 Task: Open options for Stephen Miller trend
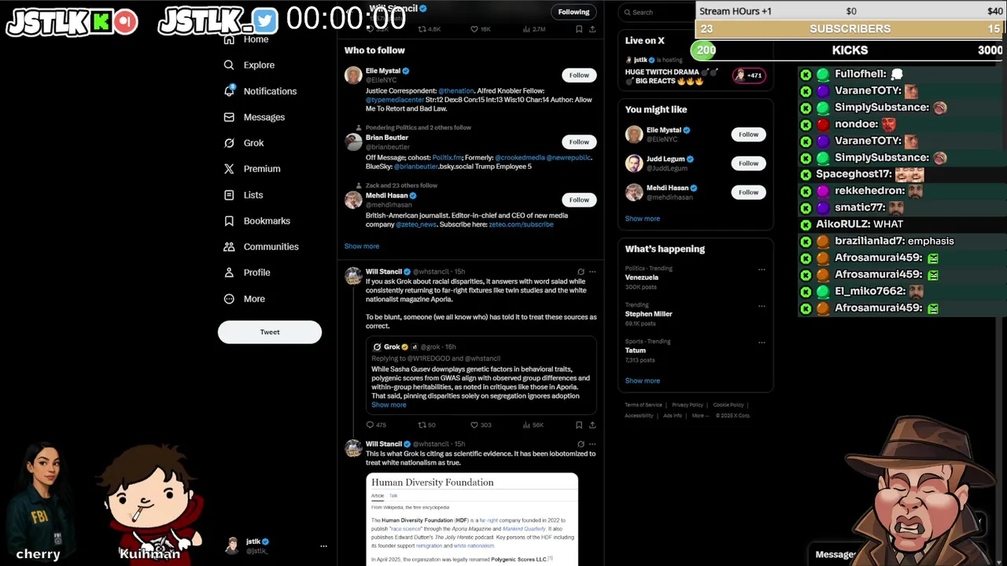coord(762,306)
